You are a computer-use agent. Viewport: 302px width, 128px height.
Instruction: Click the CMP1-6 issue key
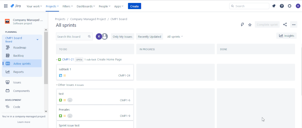125,100
